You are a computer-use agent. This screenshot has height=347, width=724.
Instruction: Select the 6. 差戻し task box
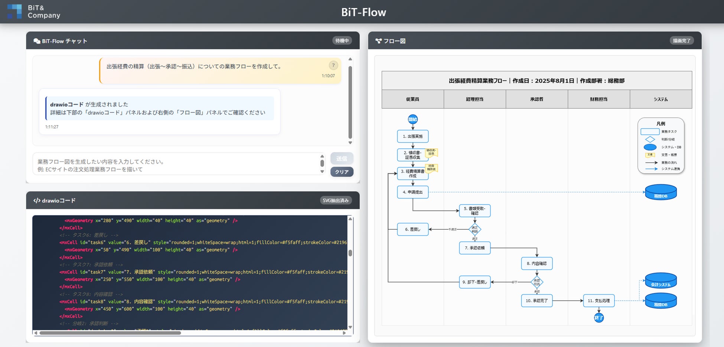412,229
